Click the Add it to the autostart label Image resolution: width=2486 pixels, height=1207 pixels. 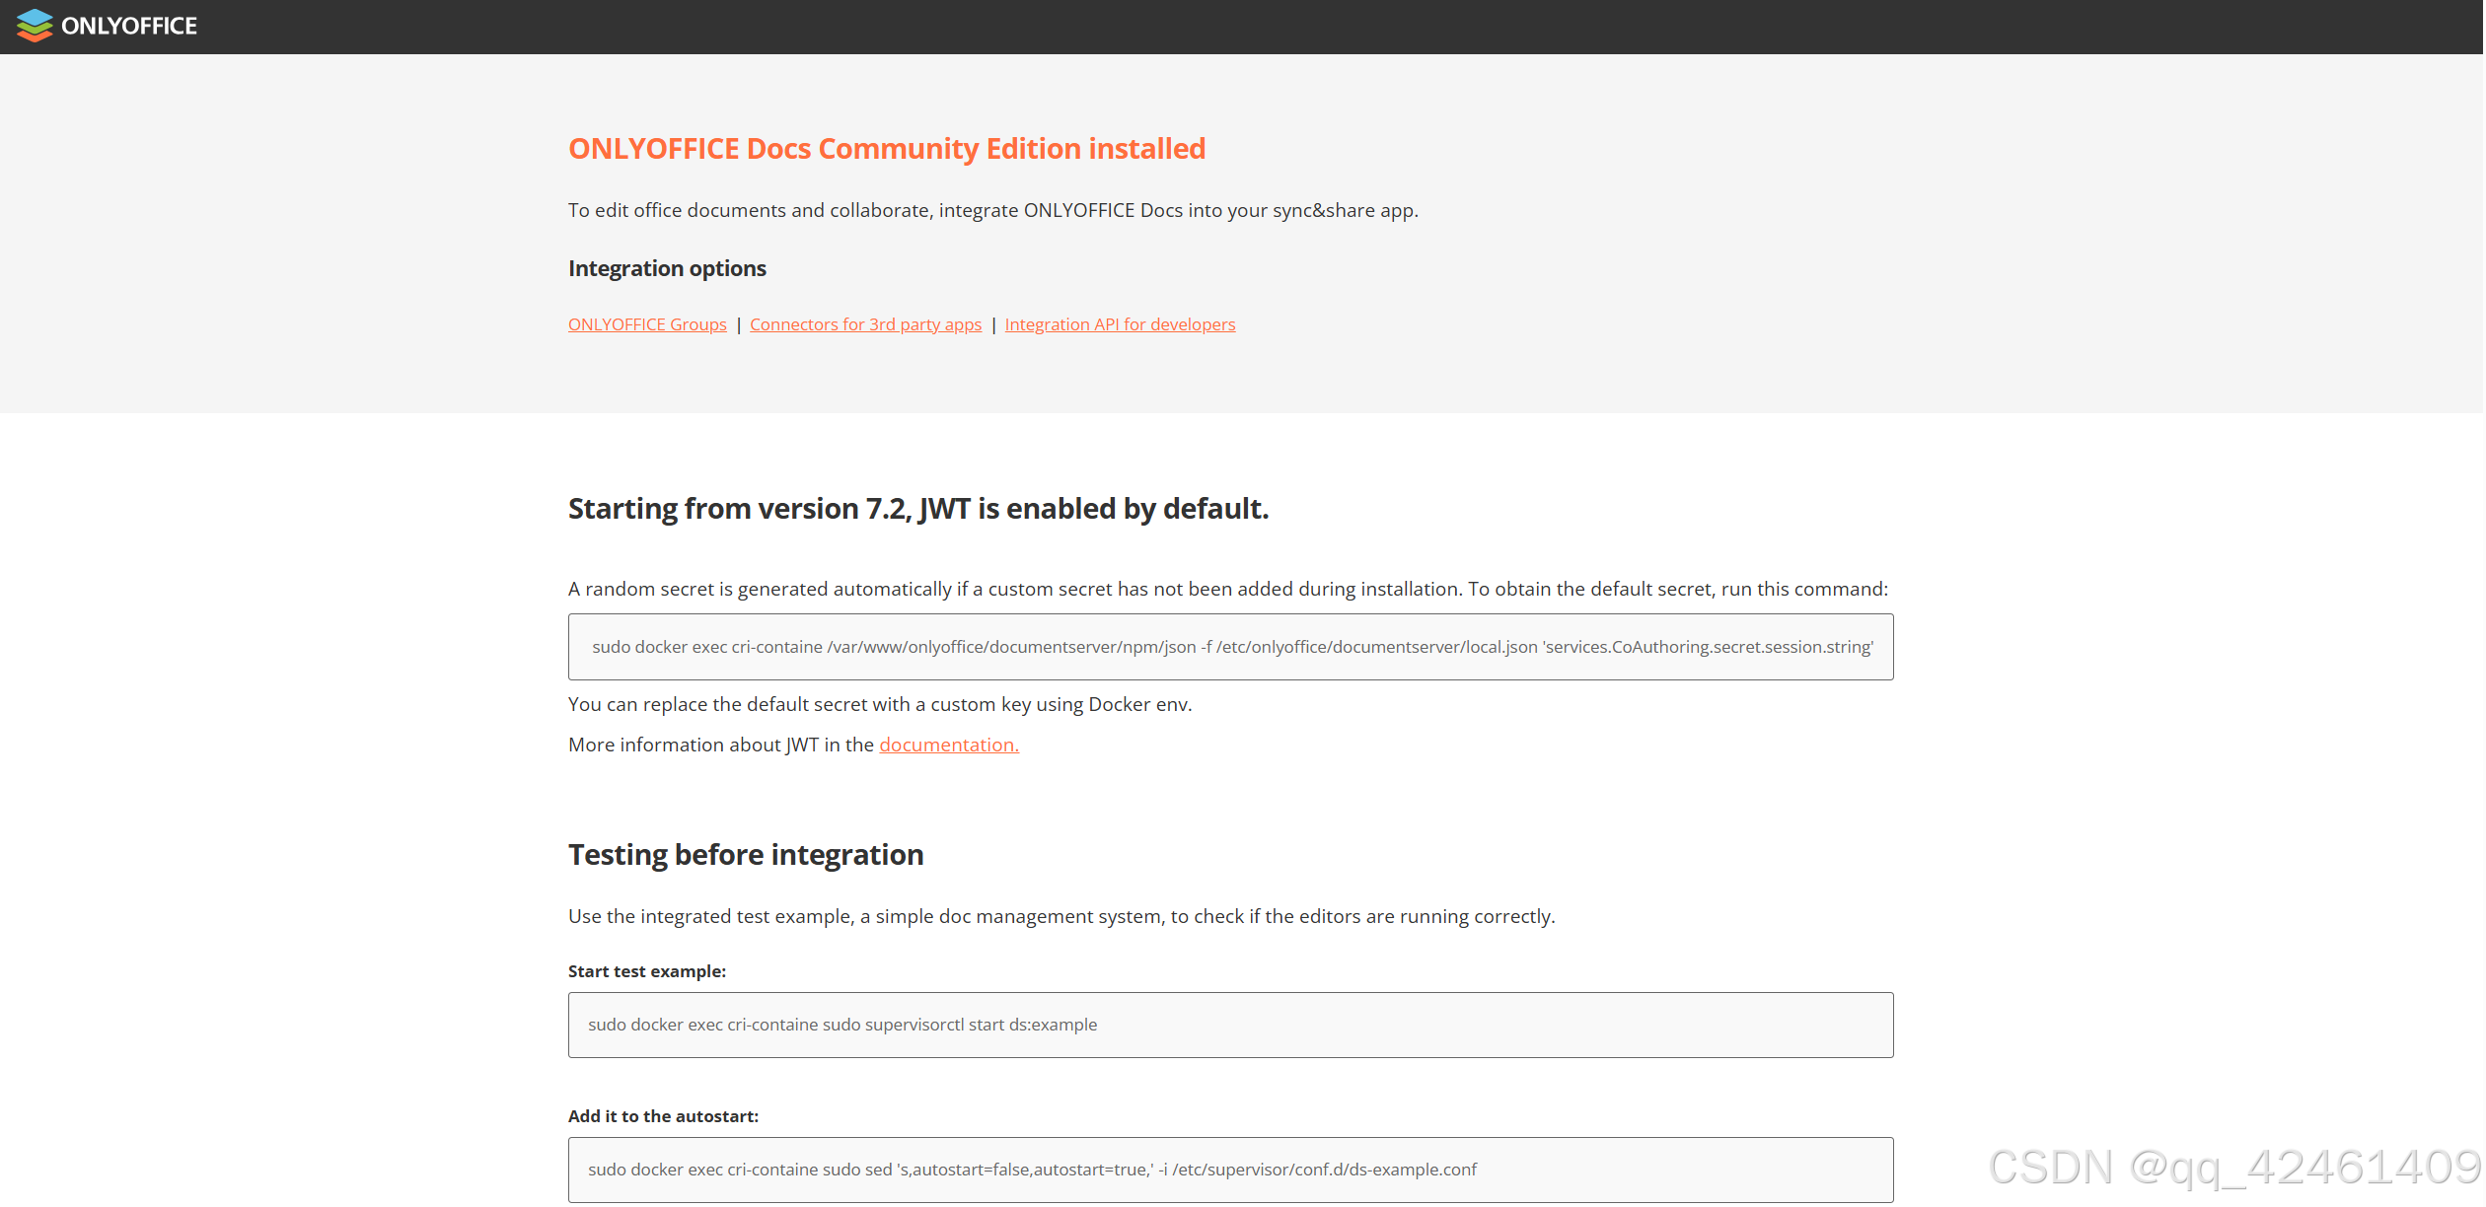click(x=663, y=1115)
